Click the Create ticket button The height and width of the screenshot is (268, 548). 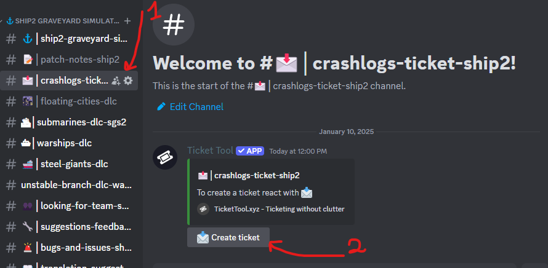click(x=228, y=237)
